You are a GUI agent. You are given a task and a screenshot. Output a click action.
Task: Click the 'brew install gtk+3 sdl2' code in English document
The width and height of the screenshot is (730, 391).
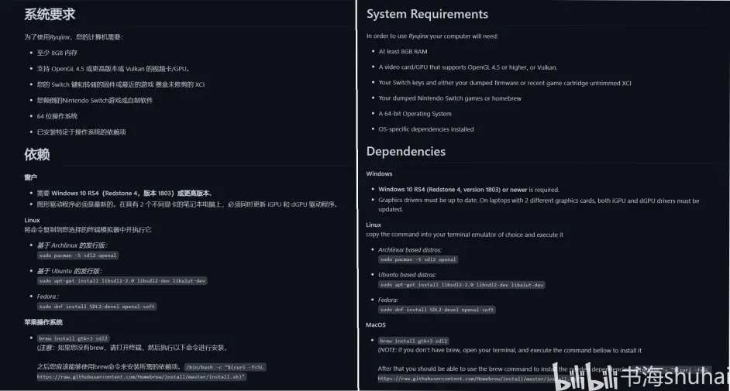[413, 341]
